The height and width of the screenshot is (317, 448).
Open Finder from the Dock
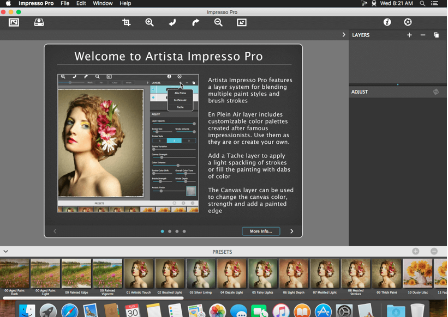coord(27,310)
